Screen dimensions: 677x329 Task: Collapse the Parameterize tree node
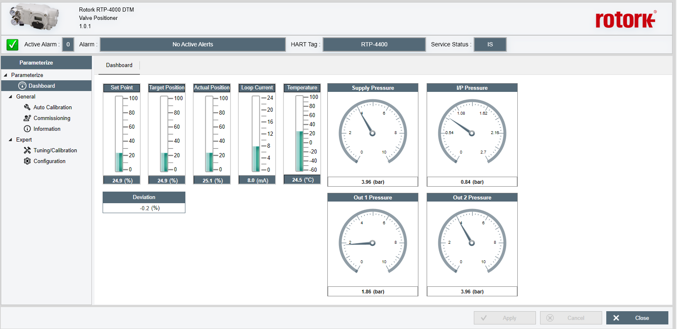[x=5, y=75]
